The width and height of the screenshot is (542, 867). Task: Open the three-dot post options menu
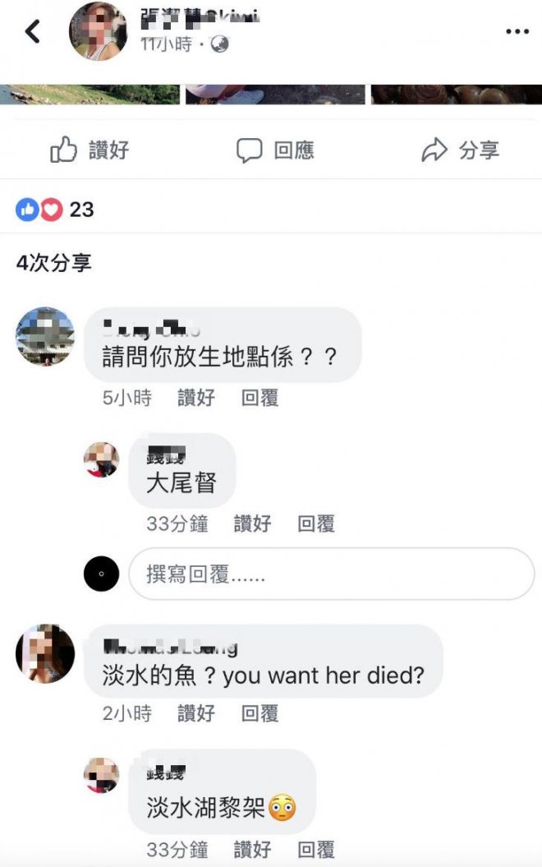[x=517, y=31]
